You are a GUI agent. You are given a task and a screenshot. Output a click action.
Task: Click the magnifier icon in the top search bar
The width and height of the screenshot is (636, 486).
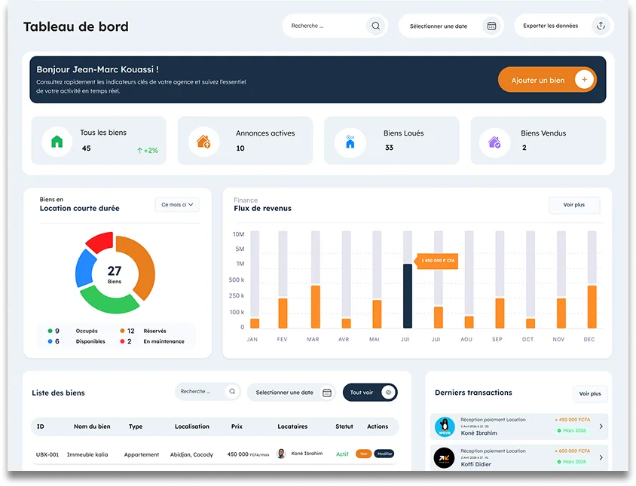coord(375,25)
